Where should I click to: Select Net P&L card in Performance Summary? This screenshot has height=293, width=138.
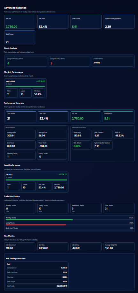[x=86, y=117]
